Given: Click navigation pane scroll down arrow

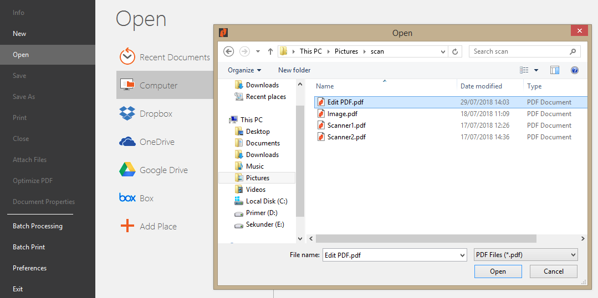Looking at the screenshot, I should [300, 239].
